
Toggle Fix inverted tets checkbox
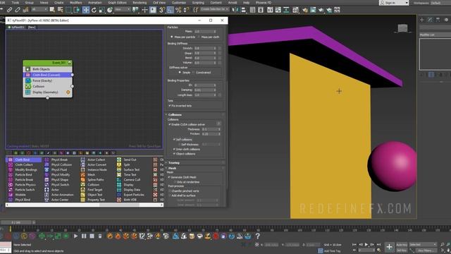click(x=170, y=106)
